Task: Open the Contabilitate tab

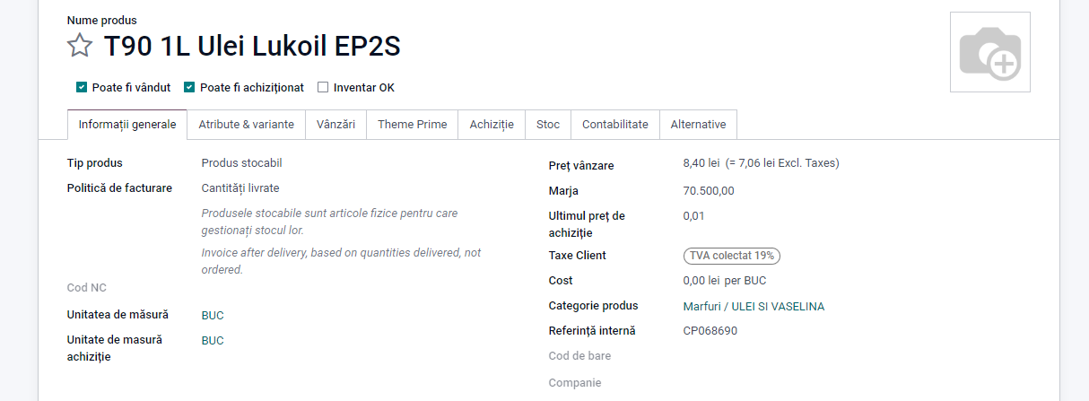Action: pyautogui.click(x=614, y=125)
